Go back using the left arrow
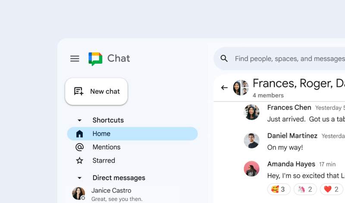345x203 pixels. 224,88
